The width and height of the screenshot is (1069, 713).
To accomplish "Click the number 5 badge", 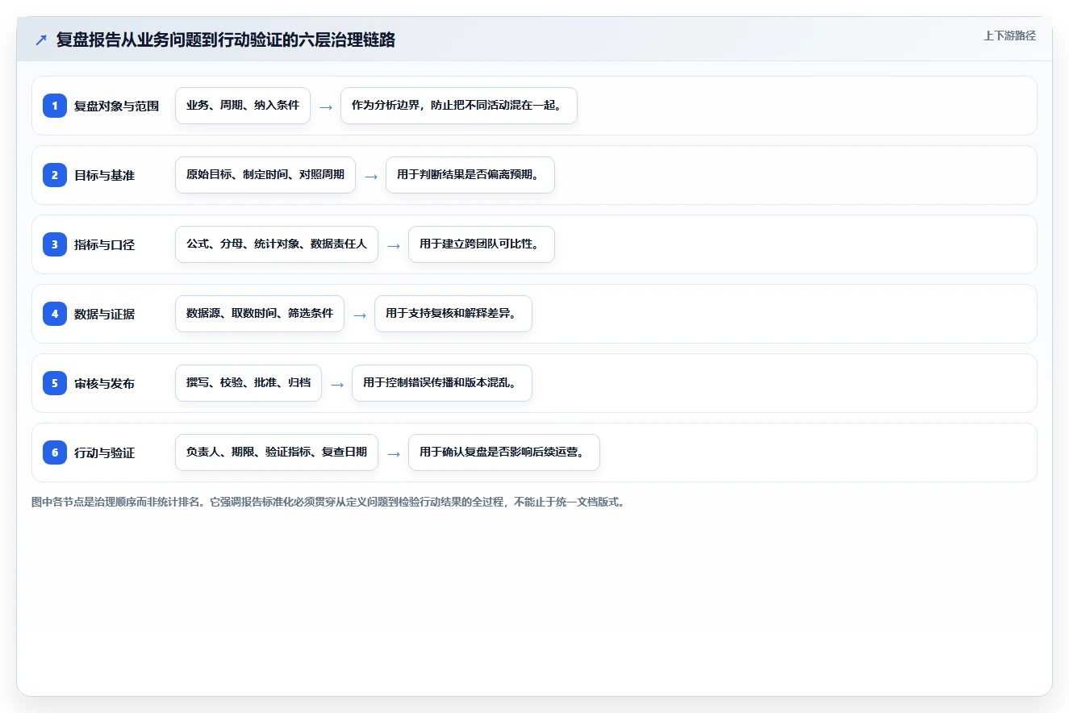I will tap(55, 383).
